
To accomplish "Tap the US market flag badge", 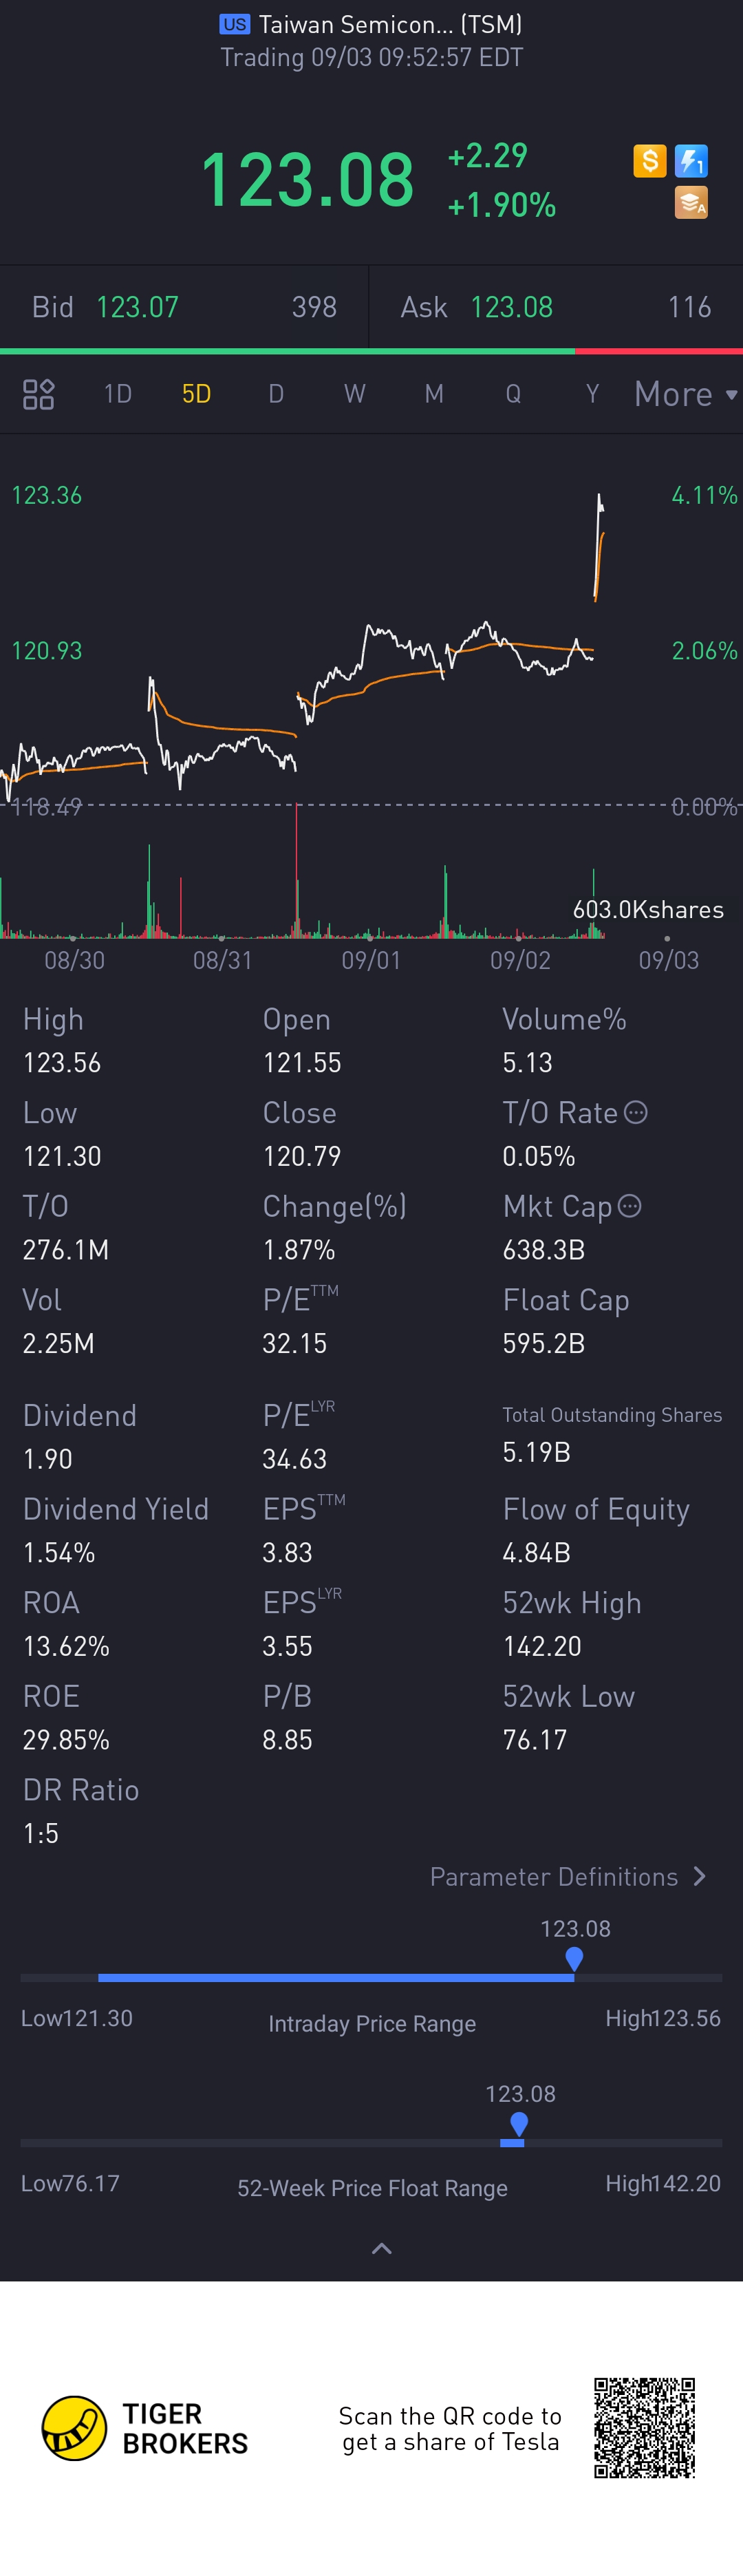I will click(x=235, y=24).
